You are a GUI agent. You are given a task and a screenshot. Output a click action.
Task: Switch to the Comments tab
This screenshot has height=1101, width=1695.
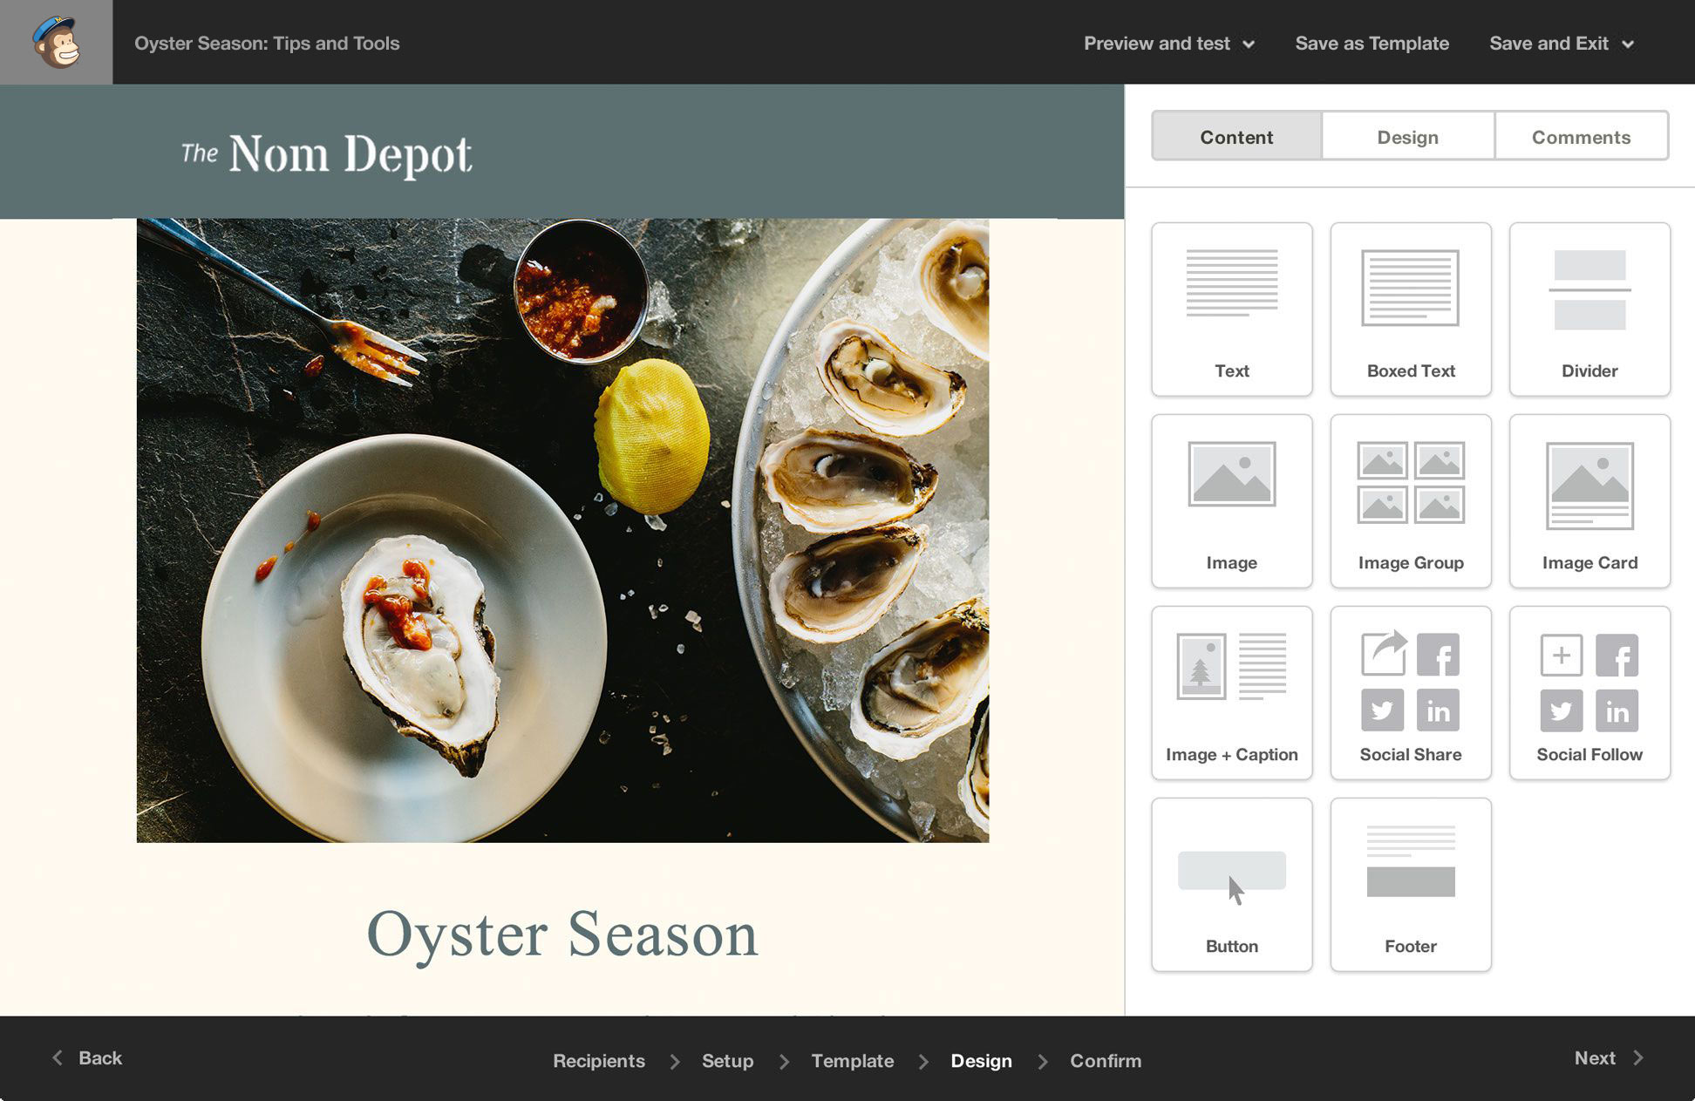tap(1582, 135)
